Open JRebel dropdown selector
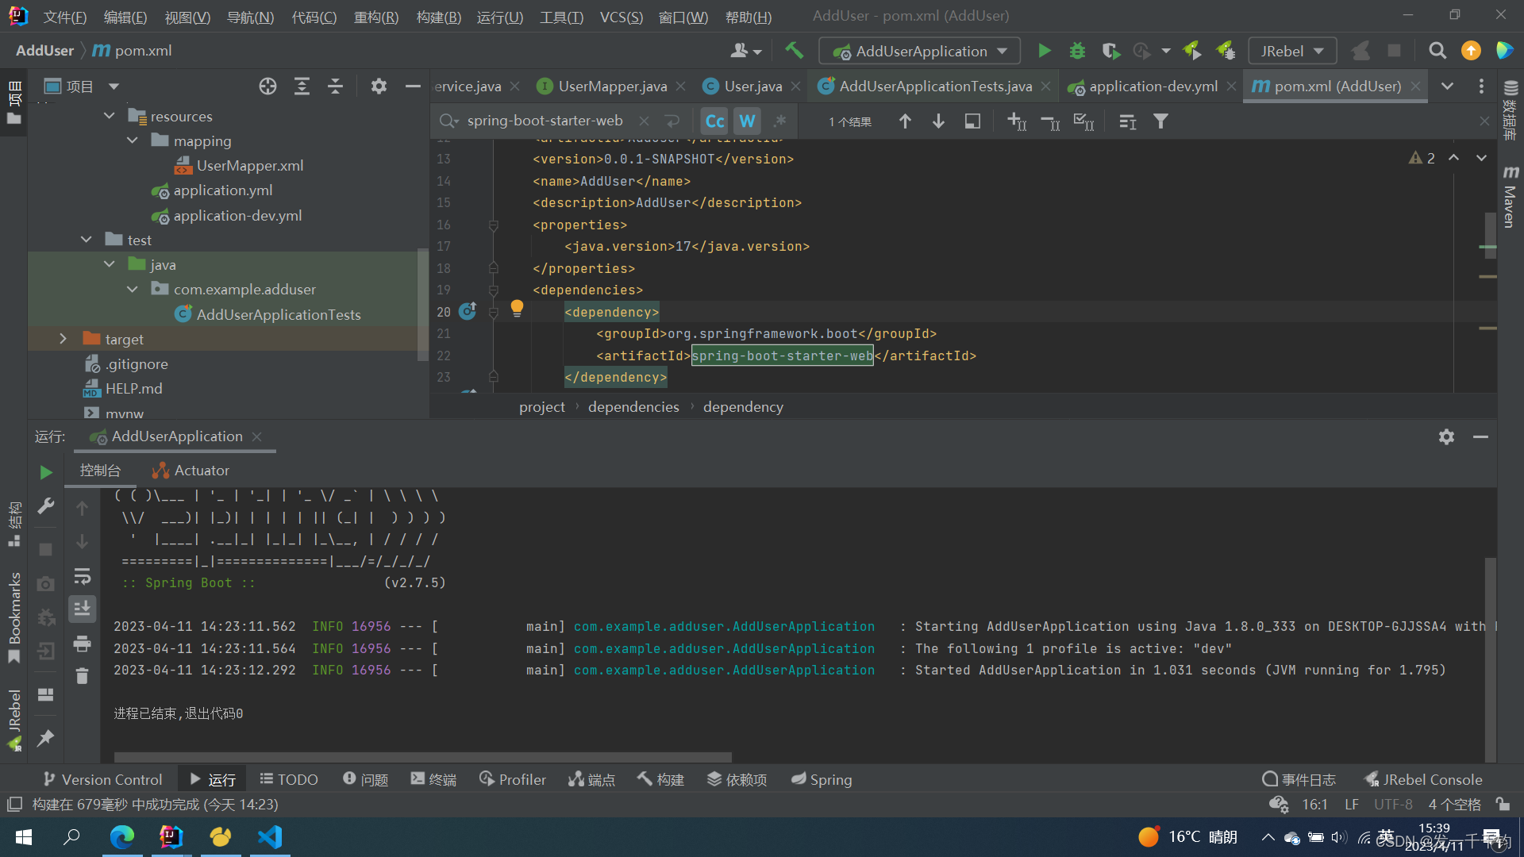Viewport: 1524px width, 857px height. click(x=1292, y=52)
